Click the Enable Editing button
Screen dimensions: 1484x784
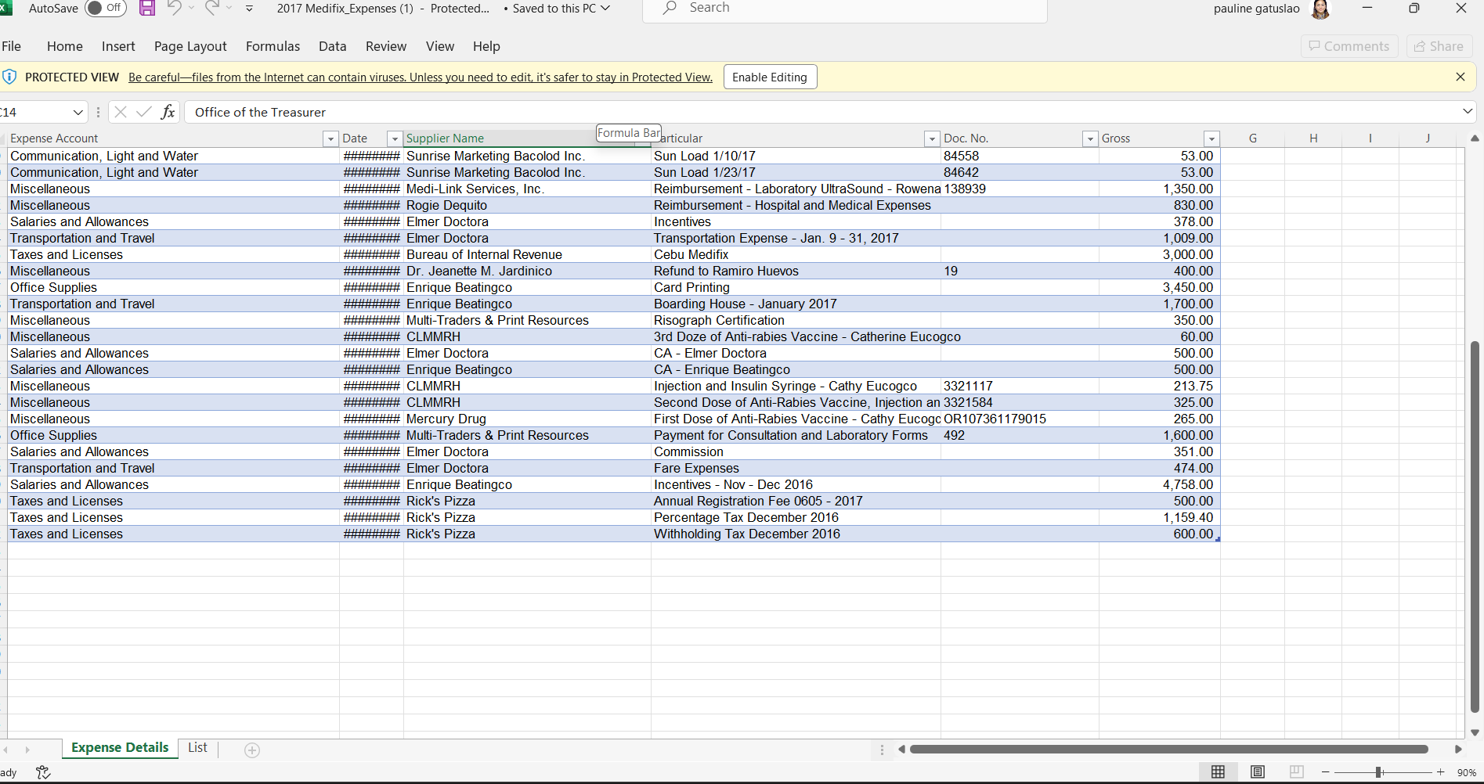[x=770, y=77]
